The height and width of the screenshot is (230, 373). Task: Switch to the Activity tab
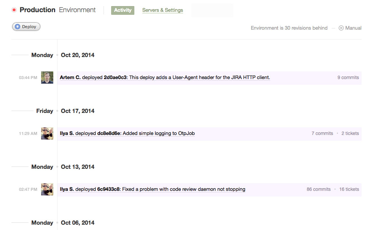[x=123, y=10]
